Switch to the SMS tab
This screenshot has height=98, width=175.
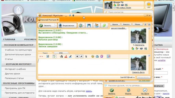coord(61,53)
